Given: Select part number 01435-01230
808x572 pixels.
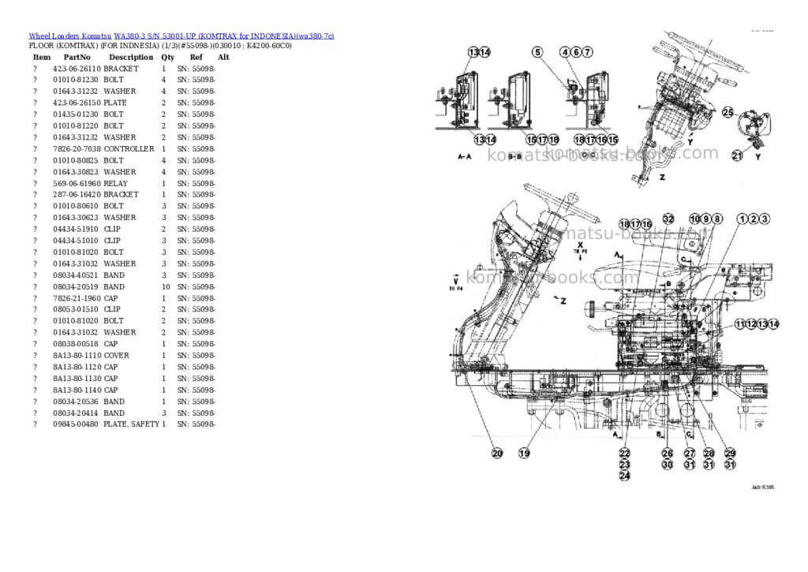Looking at the screenshot, I should pos(75,114).
